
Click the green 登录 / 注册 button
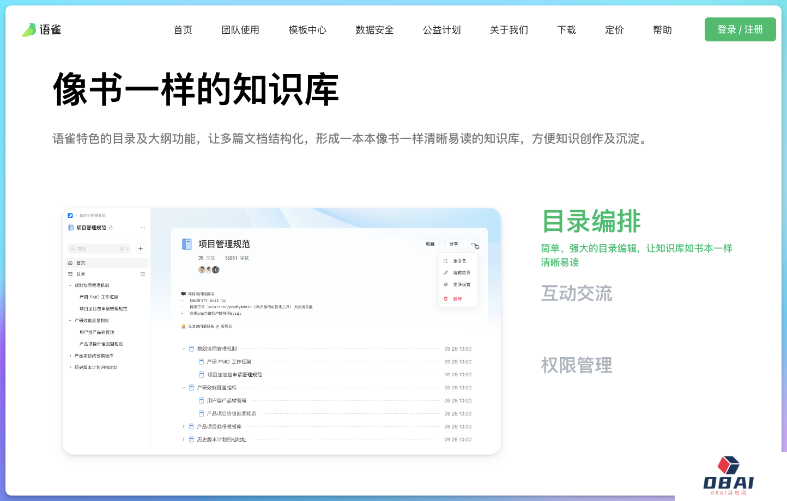coord(740,29)
